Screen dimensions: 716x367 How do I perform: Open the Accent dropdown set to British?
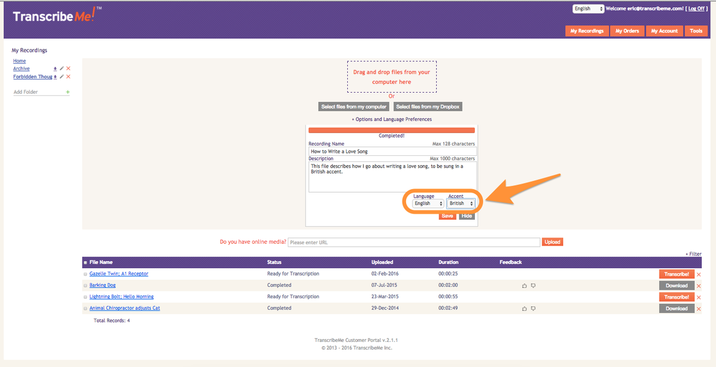[x=461, y=203]
